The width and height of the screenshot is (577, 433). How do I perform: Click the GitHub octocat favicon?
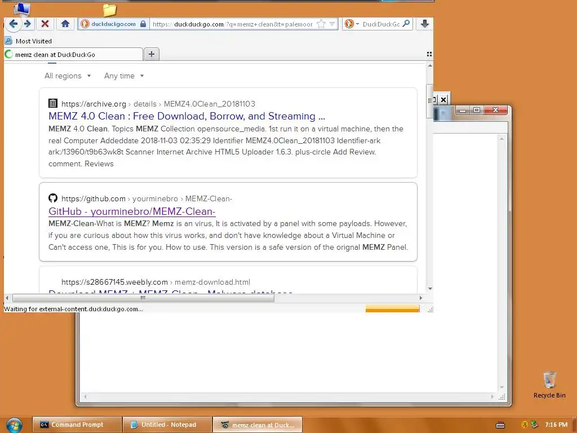[x=53, y=198]
